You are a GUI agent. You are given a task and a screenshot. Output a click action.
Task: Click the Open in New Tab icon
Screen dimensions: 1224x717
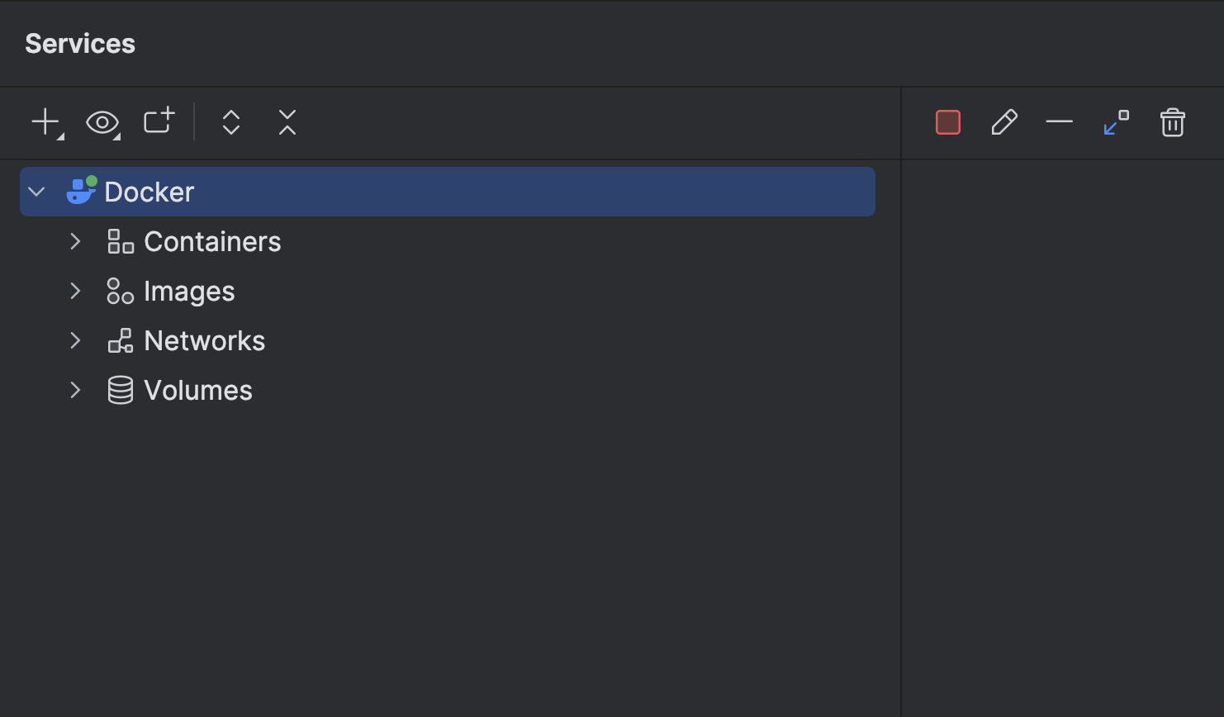pyautogui.click(x=159, y=121)
